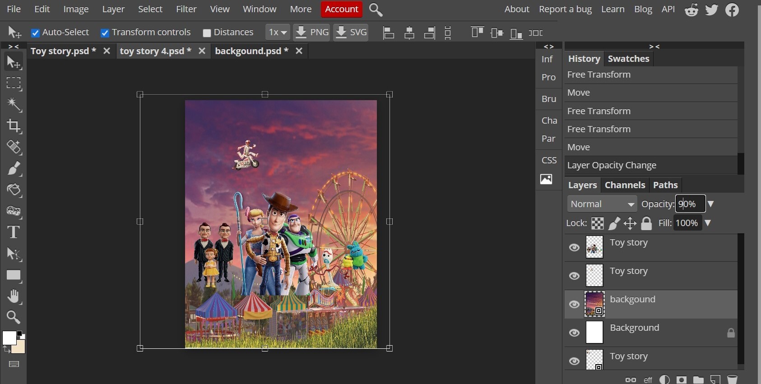Open the Filter menu
The image size is (761, 384).
tap(186, 9)
